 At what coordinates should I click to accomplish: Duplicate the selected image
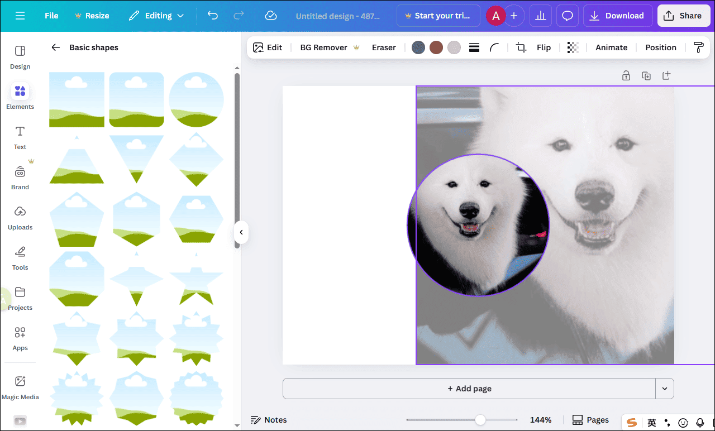pyautogui.click(x=646, y=75)
